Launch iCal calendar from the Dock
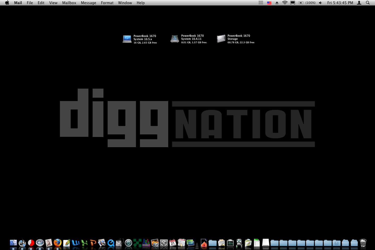Screen dimensions: 375x250 coord(173,243)
